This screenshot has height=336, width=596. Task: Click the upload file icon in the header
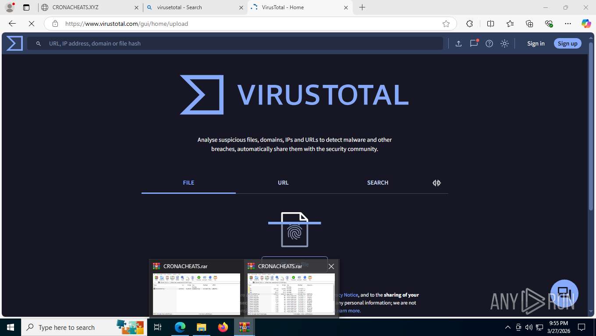(458, 43)
